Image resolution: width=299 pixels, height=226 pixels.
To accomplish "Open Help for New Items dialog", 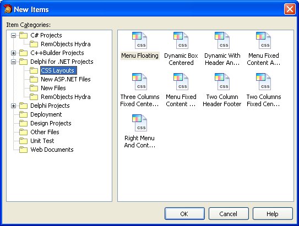I will coord(273,213).
